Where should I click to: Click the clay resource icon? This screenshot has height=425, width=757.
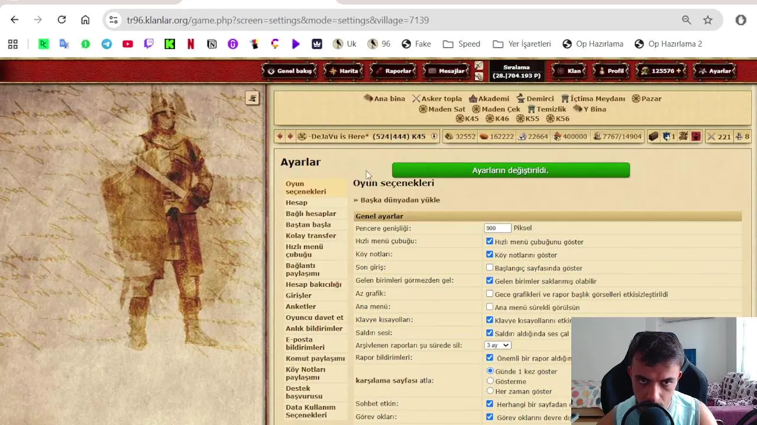[484, 136]
